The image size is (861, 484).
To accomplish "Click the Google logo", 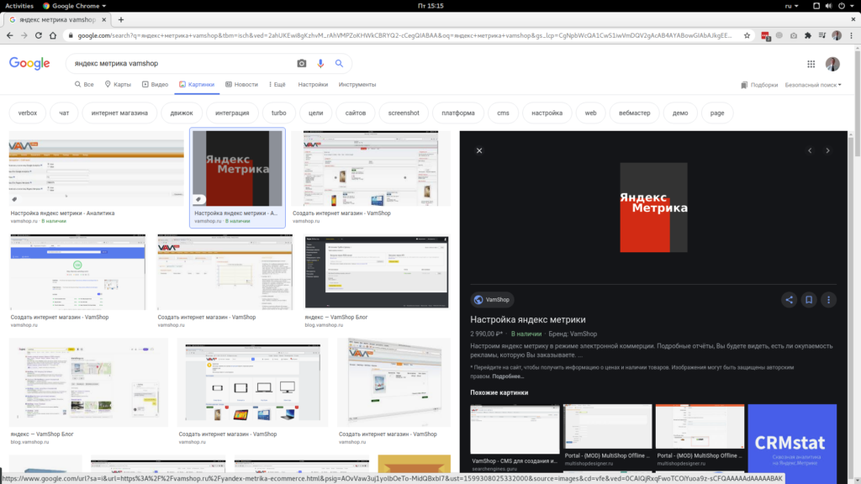I will pyautogui.click(x=29, y=64).
